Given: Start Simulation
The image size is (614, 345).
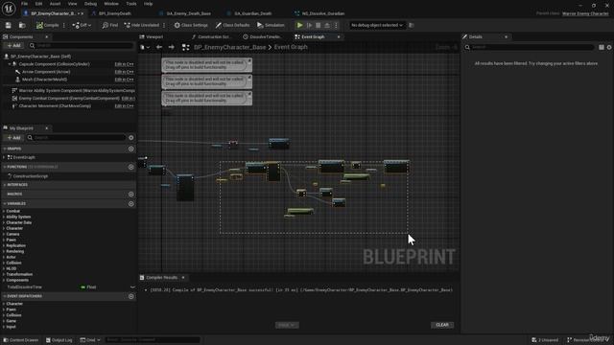Looking at the screenshot, I should click(x=271, y=25).
